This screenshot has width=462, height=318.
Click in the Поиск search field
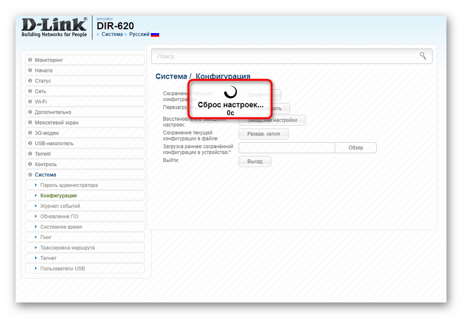click(x=292, y=56)
